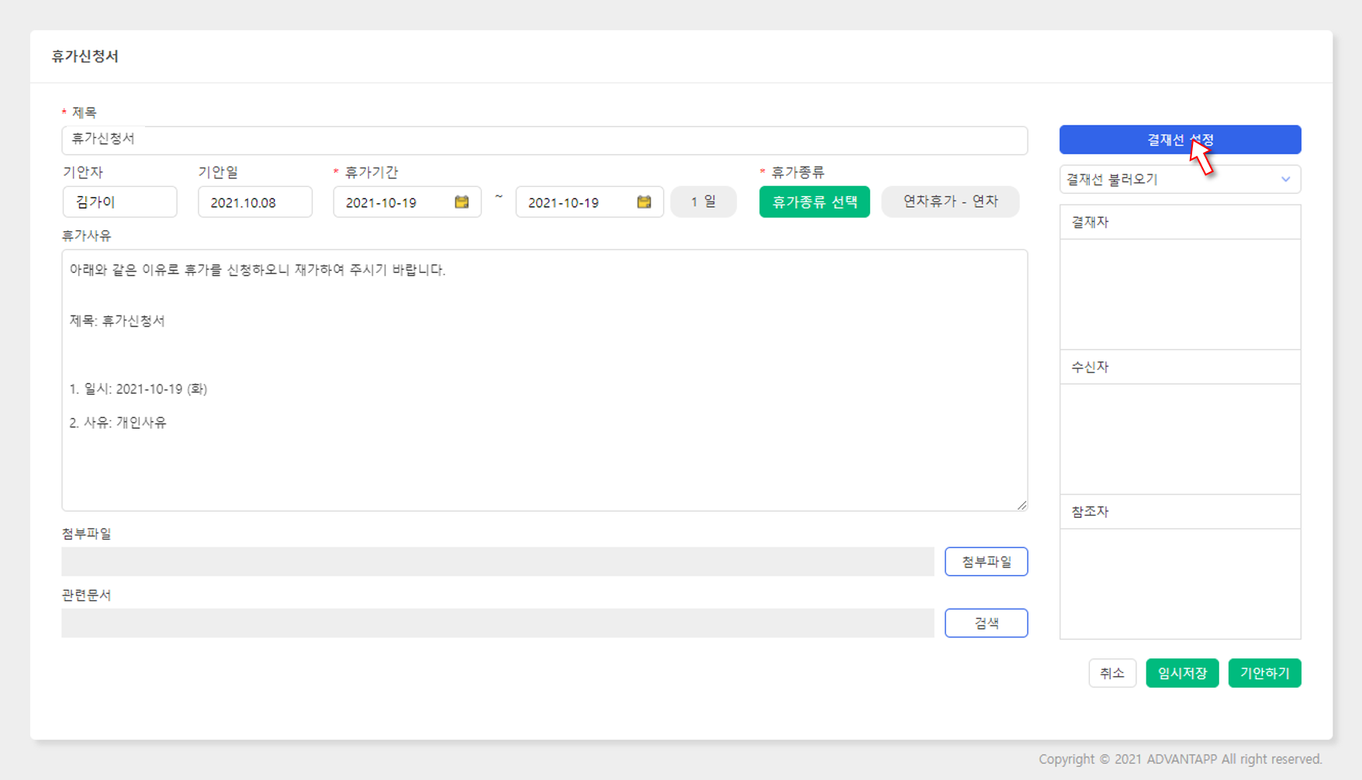Open the vacation end date calendar icon

[x=644, y=202]
